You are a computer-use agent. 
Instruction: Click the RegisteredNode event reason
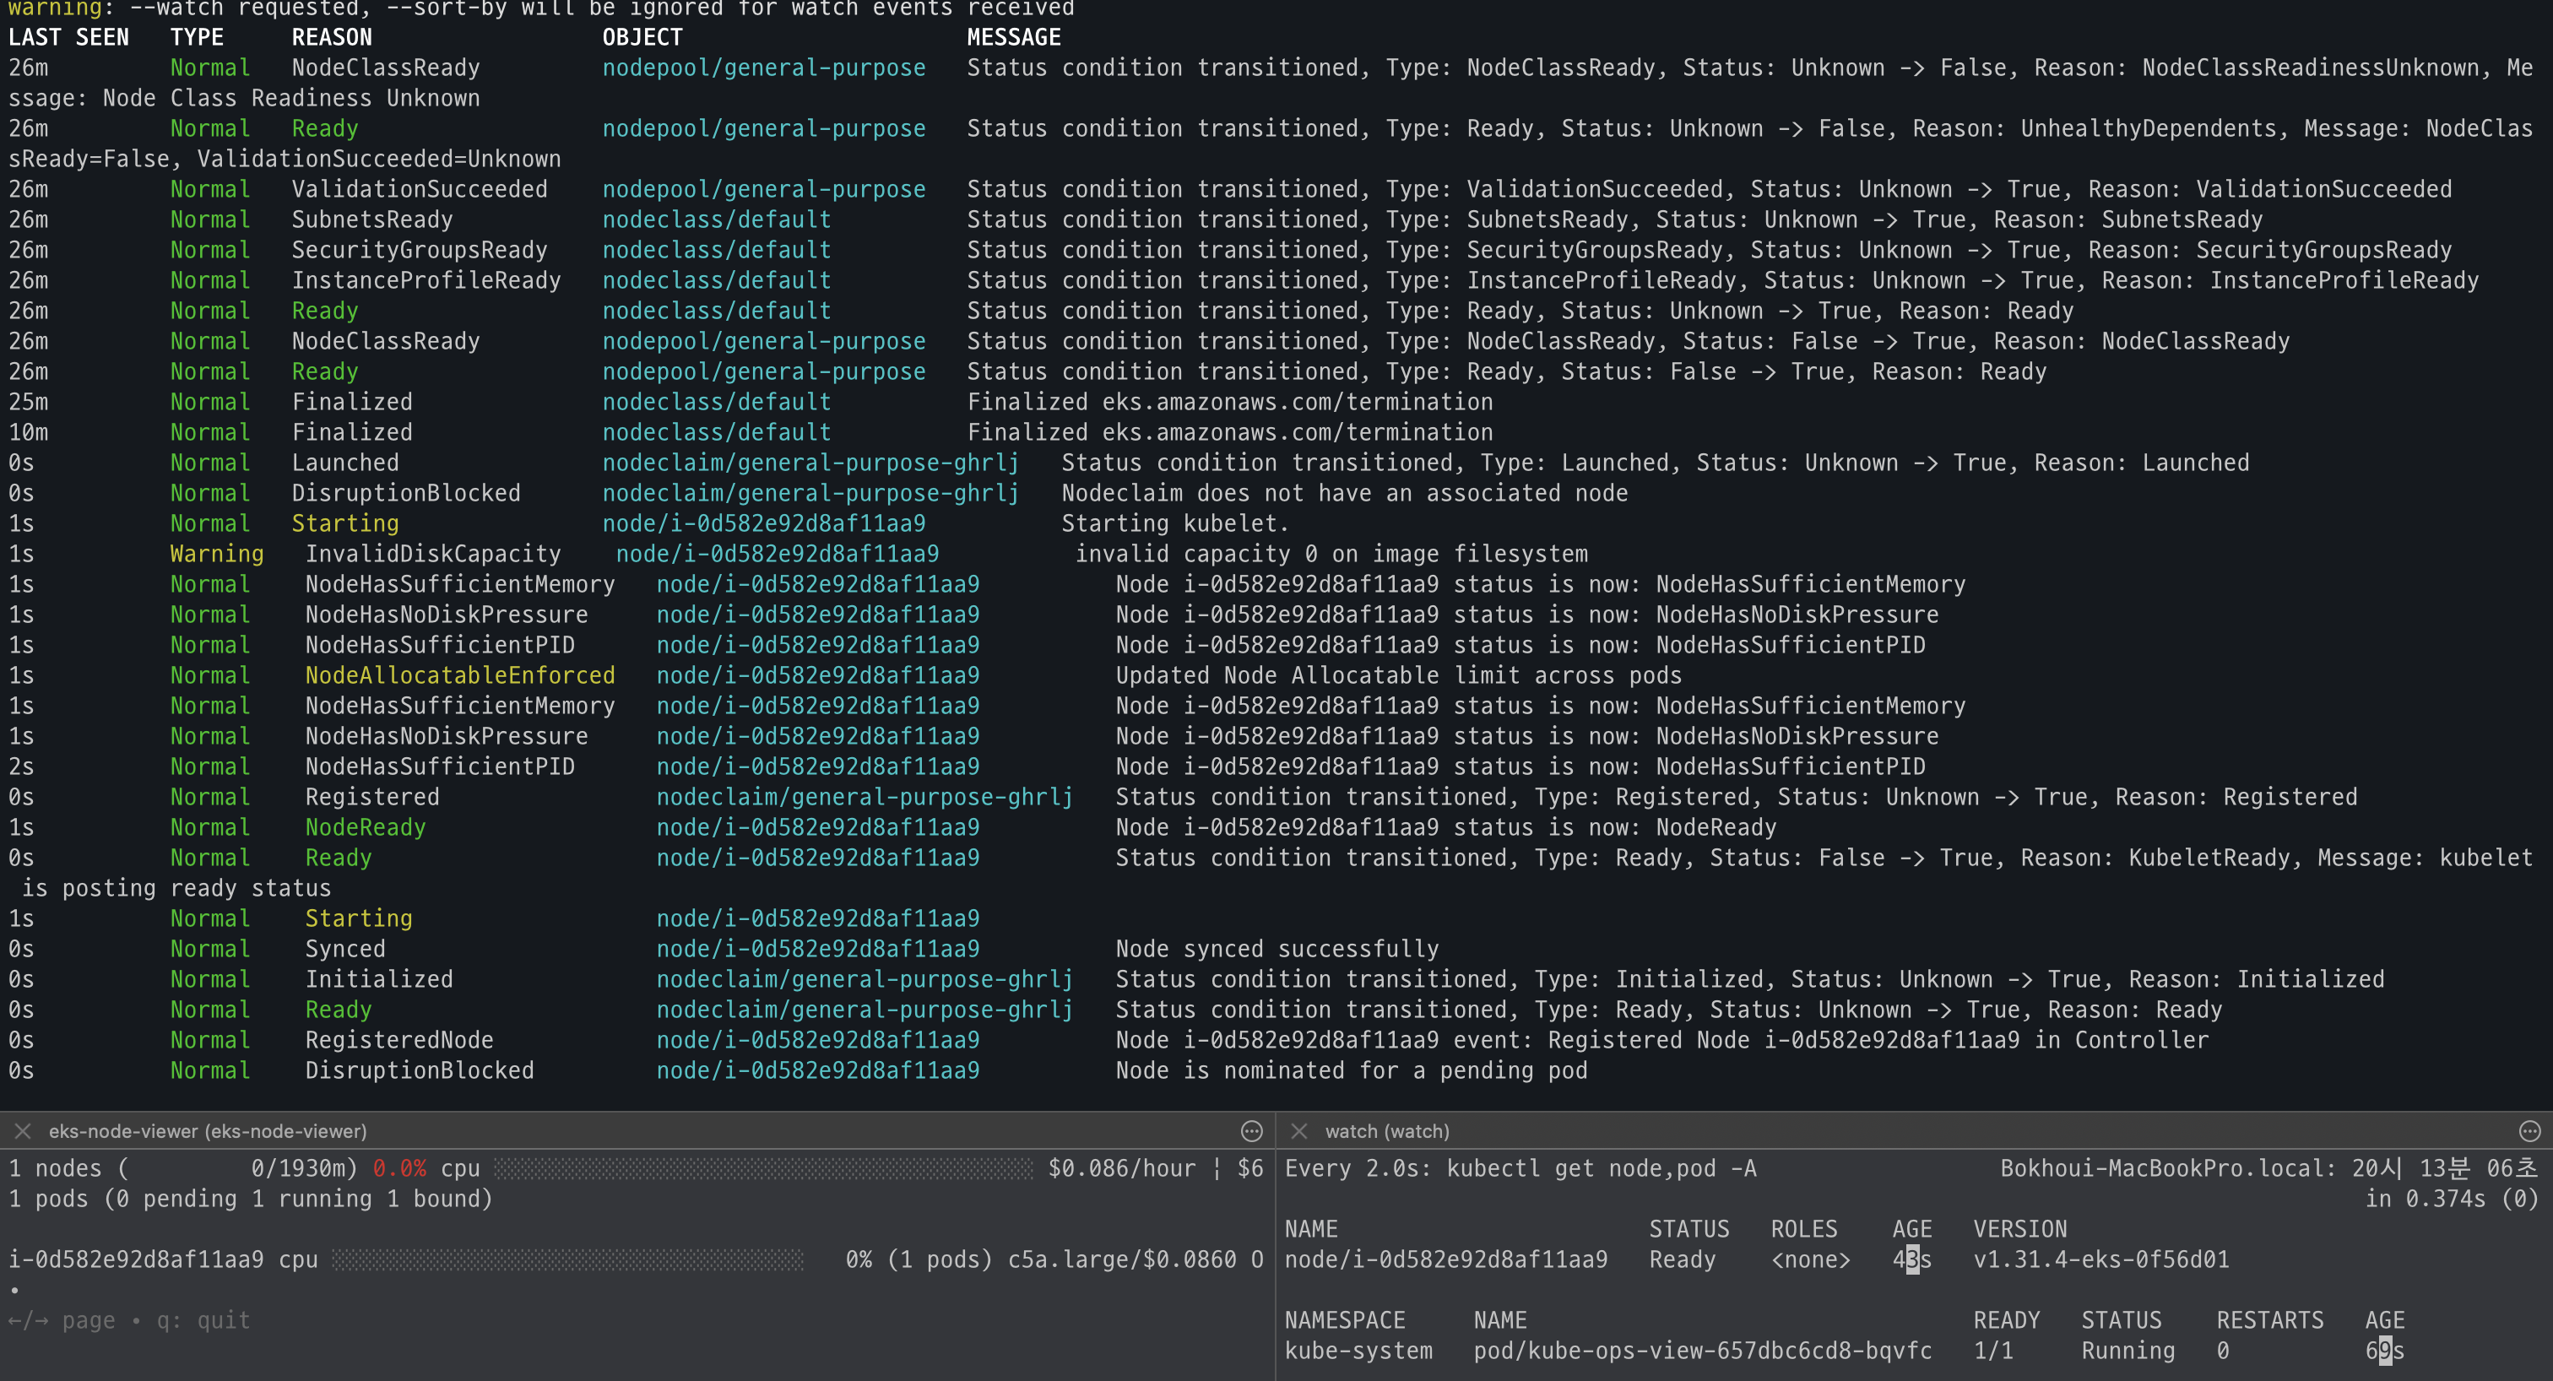pyautogui.click(x=398, y=1040)
